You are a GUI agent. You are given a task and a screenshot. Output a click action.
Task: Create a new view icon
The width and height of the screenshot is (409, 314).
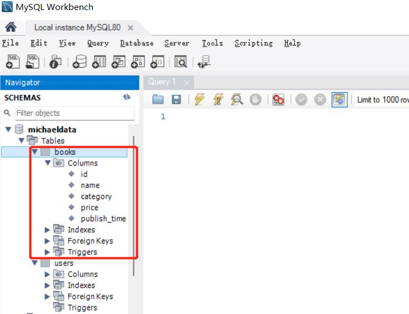[x=118, y=62]
